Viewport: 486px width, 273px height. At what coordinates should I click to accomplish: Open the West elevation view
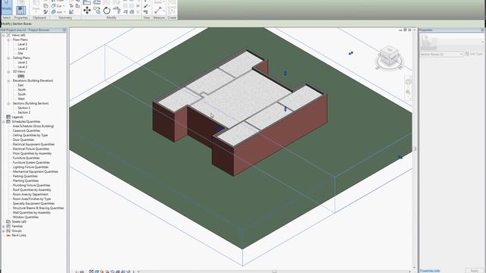pos(21,99)
